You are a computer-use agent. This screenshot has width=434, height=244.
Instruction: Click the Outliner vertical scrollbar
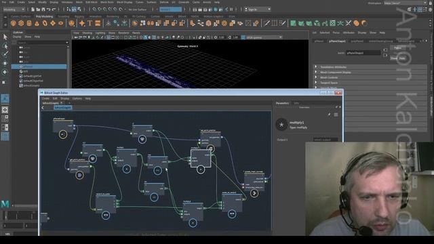(68, 66)
